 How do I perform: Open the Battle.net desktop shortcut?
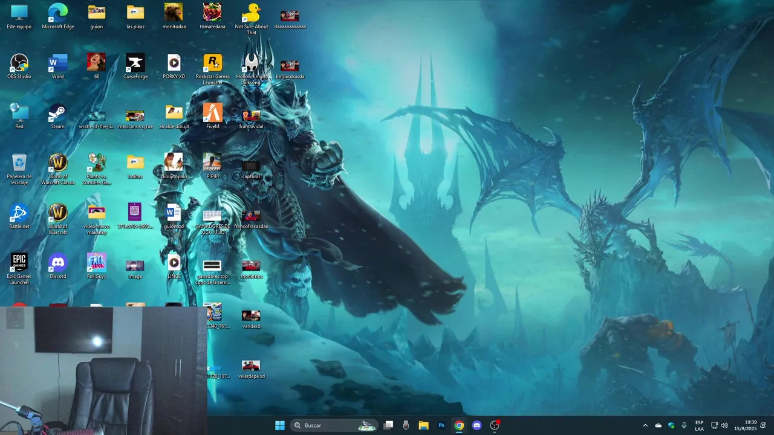point(19,216)
